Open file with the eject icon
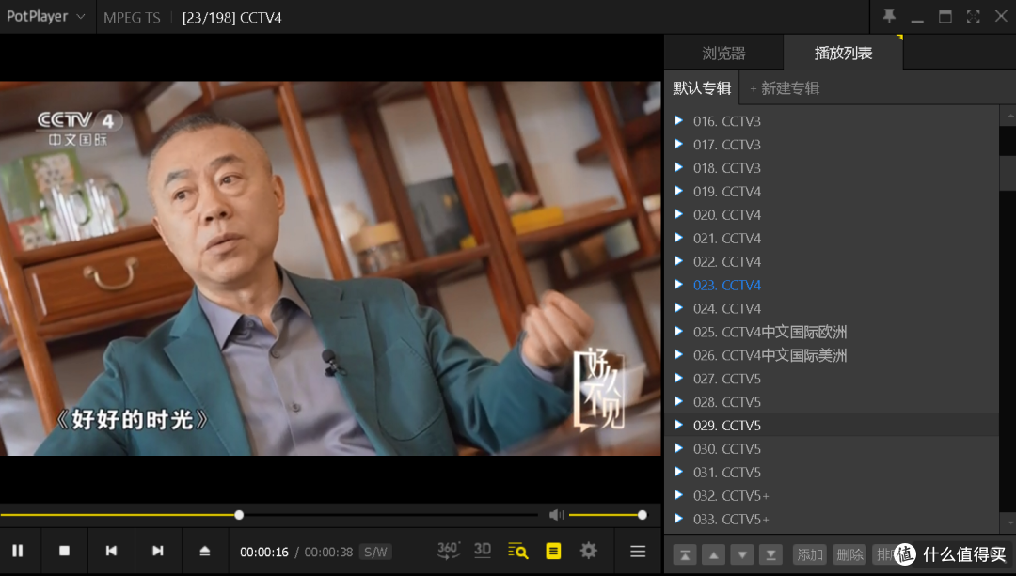This screenshot has width=1016, height=576. click(205, 551)
